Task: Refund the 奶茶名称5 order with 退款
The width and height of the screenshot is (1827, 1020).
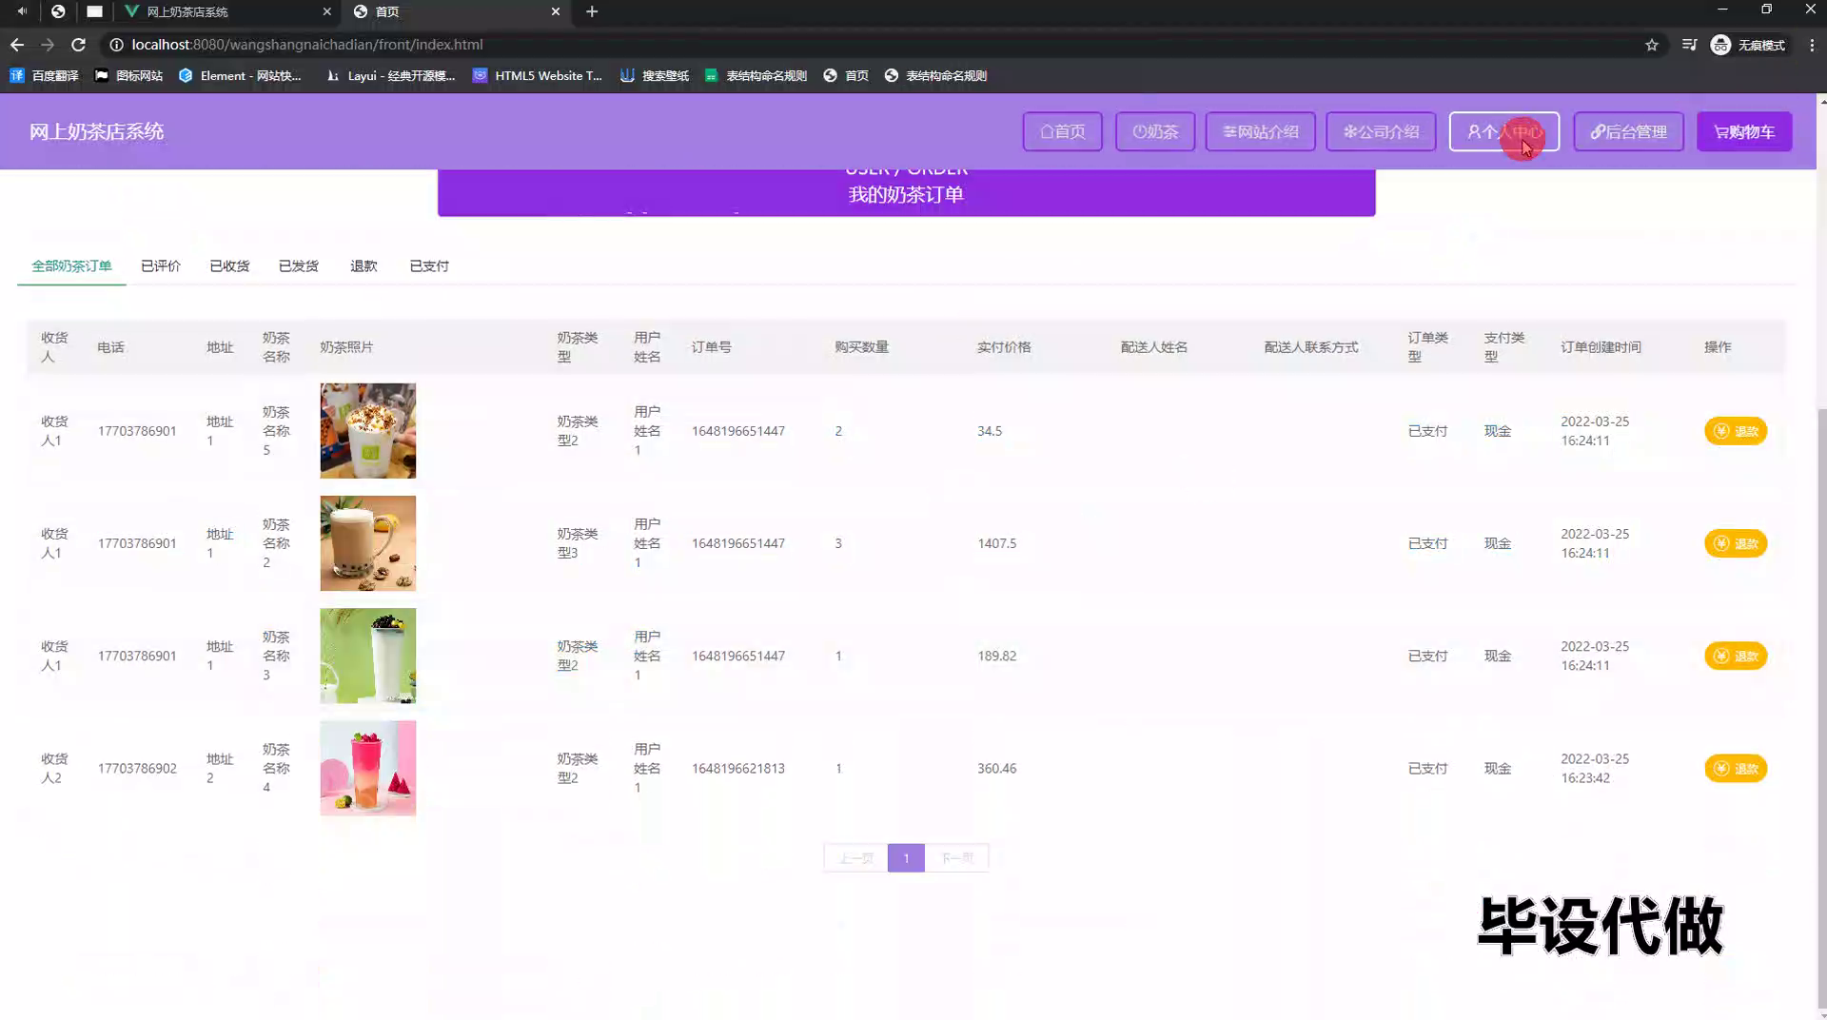Action: (1736, 431)
